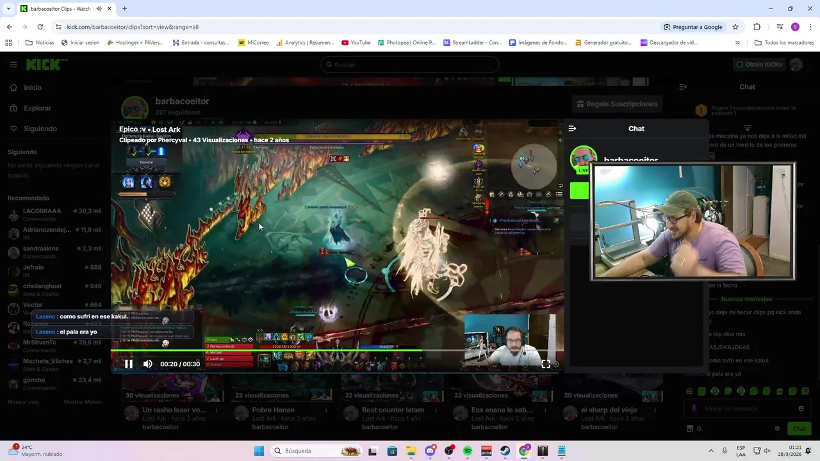The width and height of the screenshot is (820, 461).
Task: Open recommended channel cristianghost
Action: (x=54, y=289)
